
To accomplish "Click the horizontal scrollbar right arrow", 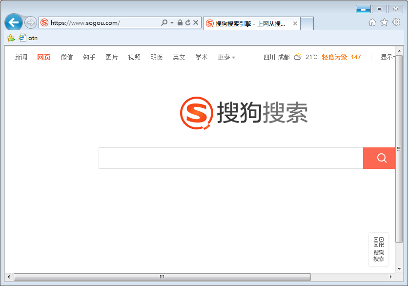I will (390, 277).
